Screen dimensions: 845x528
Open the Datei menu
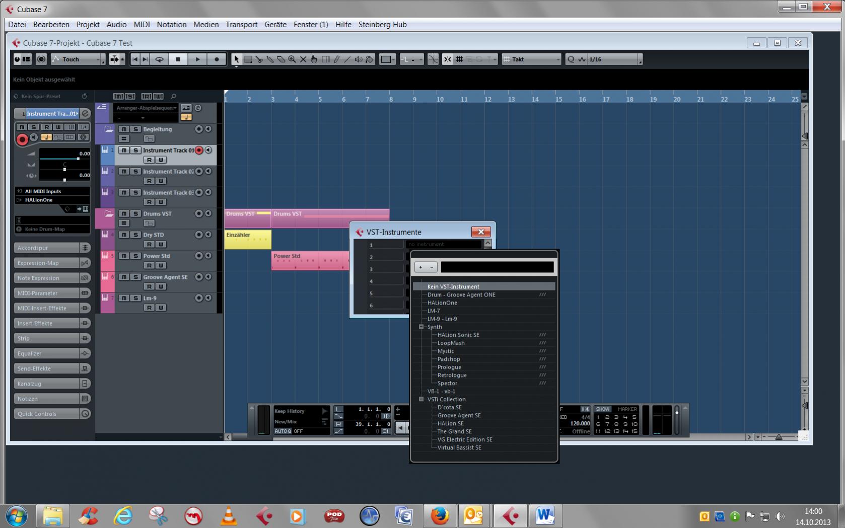tap(17, 24)
